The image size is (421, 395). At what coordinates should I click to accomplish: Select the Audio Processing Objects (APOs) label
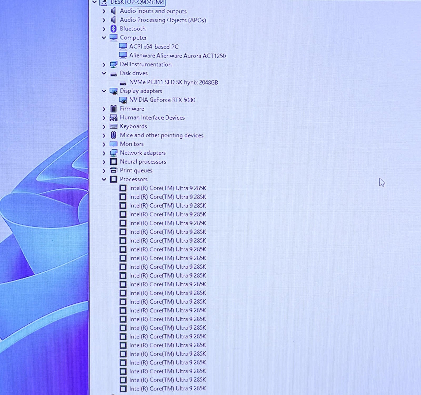click(x=163, y=20)
